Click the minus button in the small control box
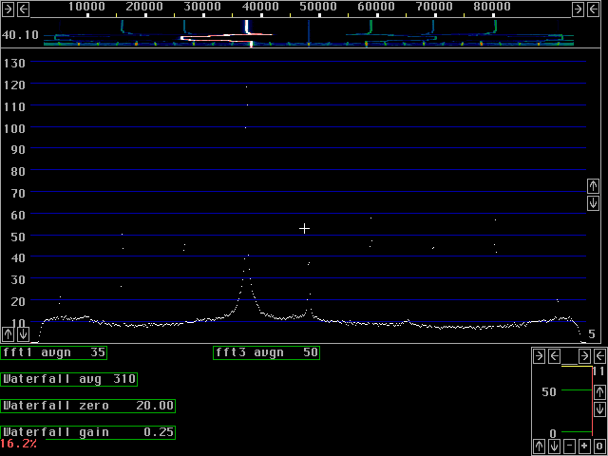608x456 pixels. [569, 446]
